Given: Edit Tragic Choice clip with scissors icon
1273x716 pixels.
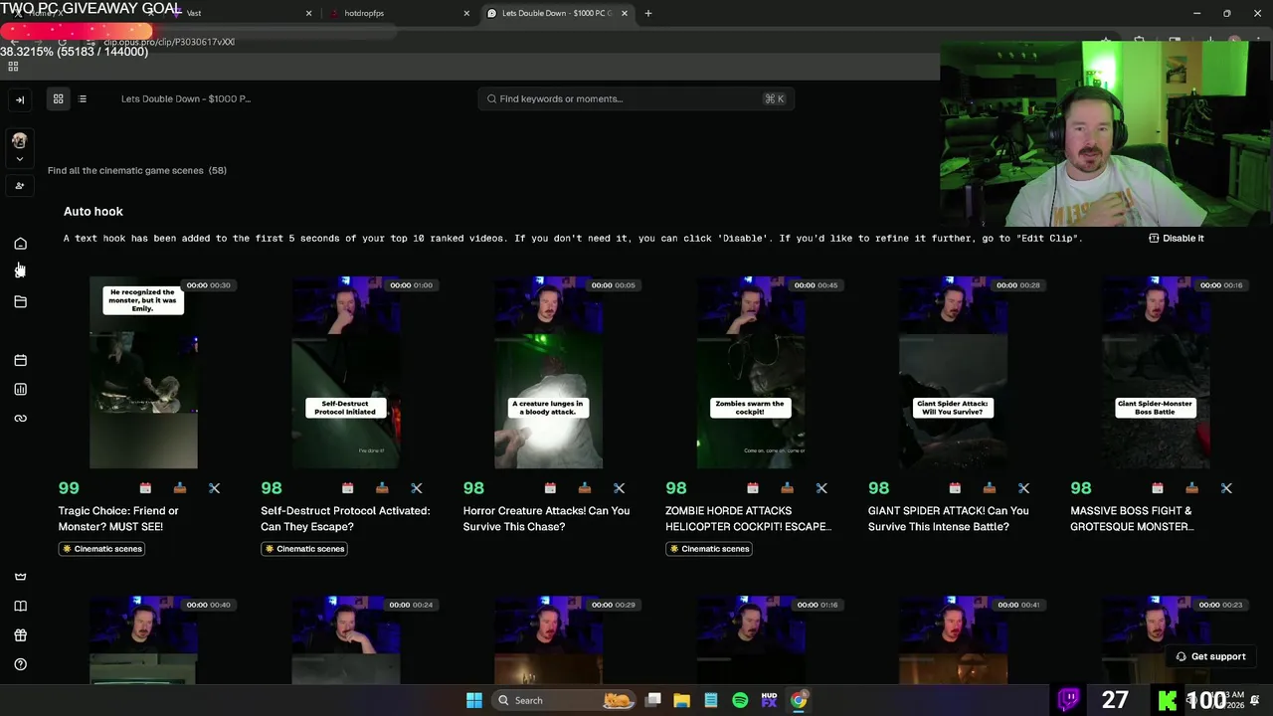Looking at the screenshot, I should (214, 488).
